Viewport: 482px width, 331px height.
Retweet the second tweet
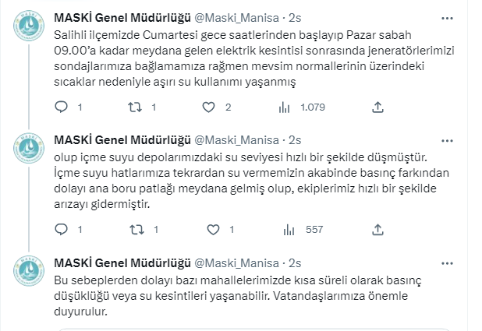pyautogui.click(x=136, y=230)
